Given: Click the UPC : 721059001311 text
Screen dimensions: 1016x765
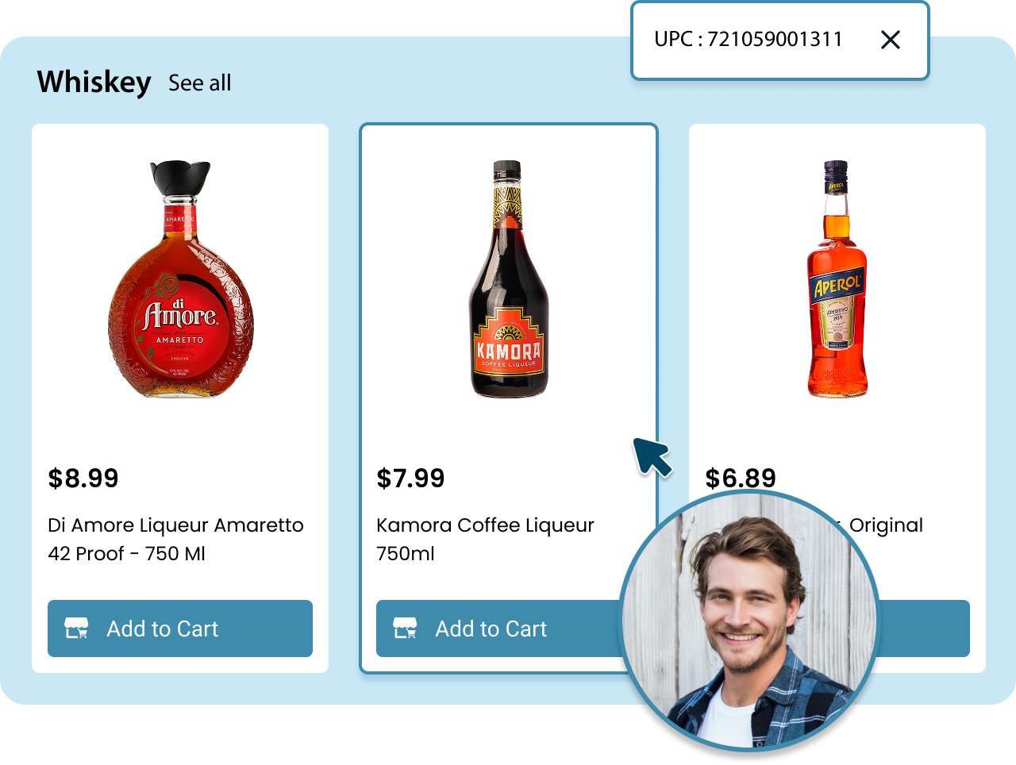Looking at the screenshot, I should coord(749,40).
